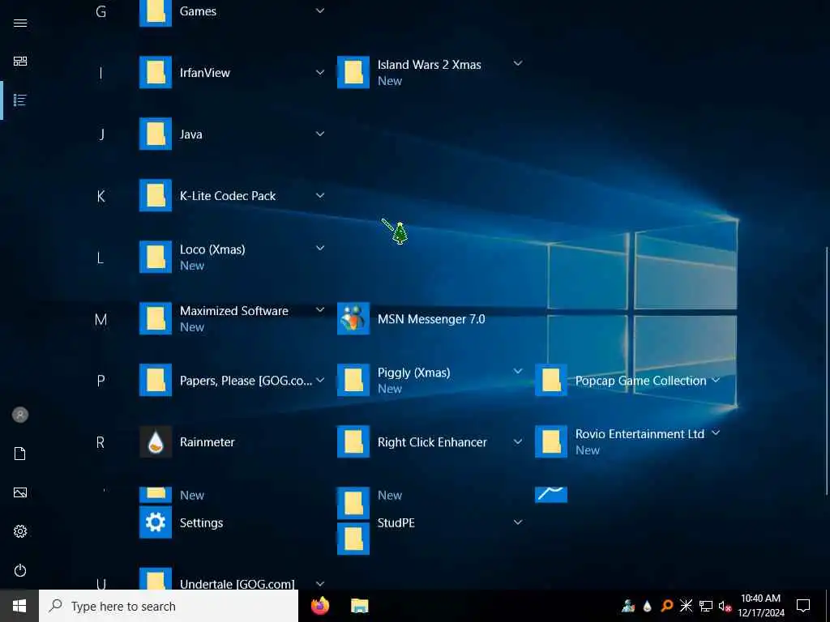
Task: Click the Start menu scrollbar
Action: tap(826, 370)
